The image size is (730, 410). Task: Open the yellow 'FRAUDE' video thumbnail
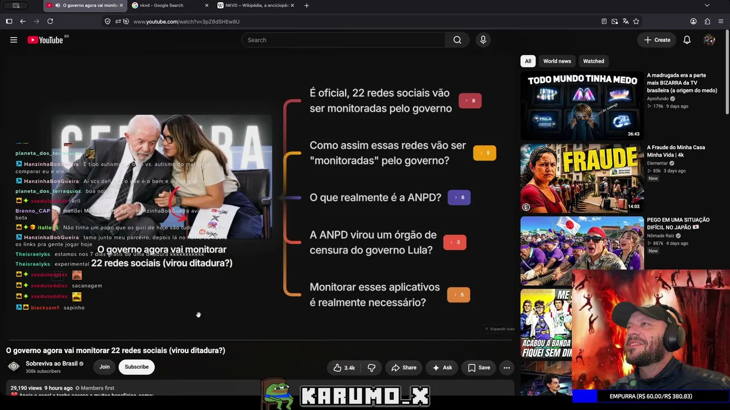582,178
